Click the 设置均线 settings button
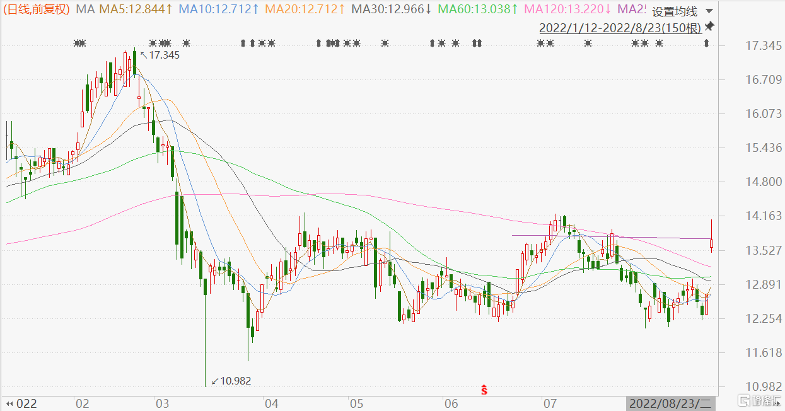Screen dimensions: 785x411 tap(675, 11)
